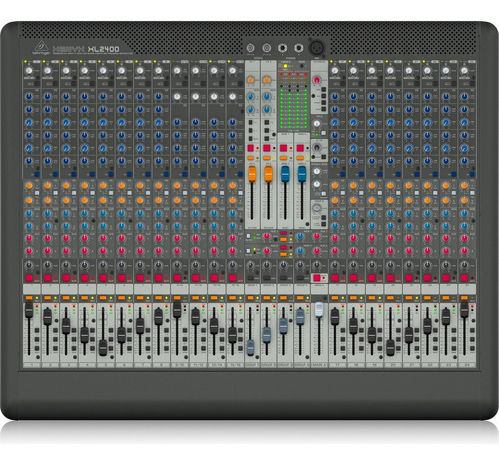Solo channel 8 with its orange button
Image resolution: width=499 pixels, height=465 pixels.
point(158,298)
